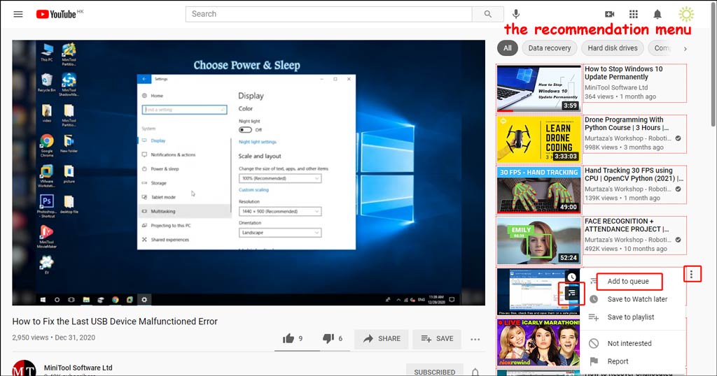Select Notifications & actions in Settings sidebar
This screenshot has width=717, height=376.
click(x=173, y=154)
